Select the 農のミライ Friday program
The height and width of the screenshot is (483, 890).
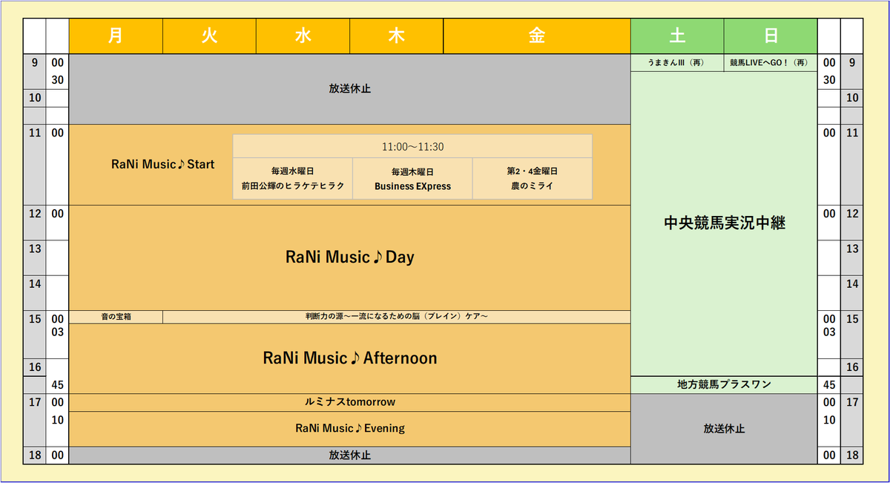point(533,178)
